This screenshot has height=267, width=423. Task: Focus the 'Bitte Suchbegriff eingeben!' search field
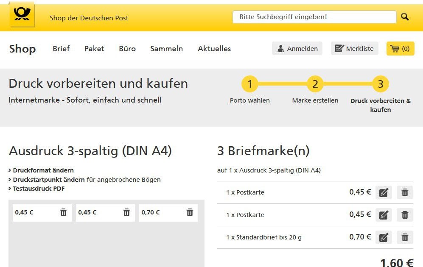[x=314, y=17]
